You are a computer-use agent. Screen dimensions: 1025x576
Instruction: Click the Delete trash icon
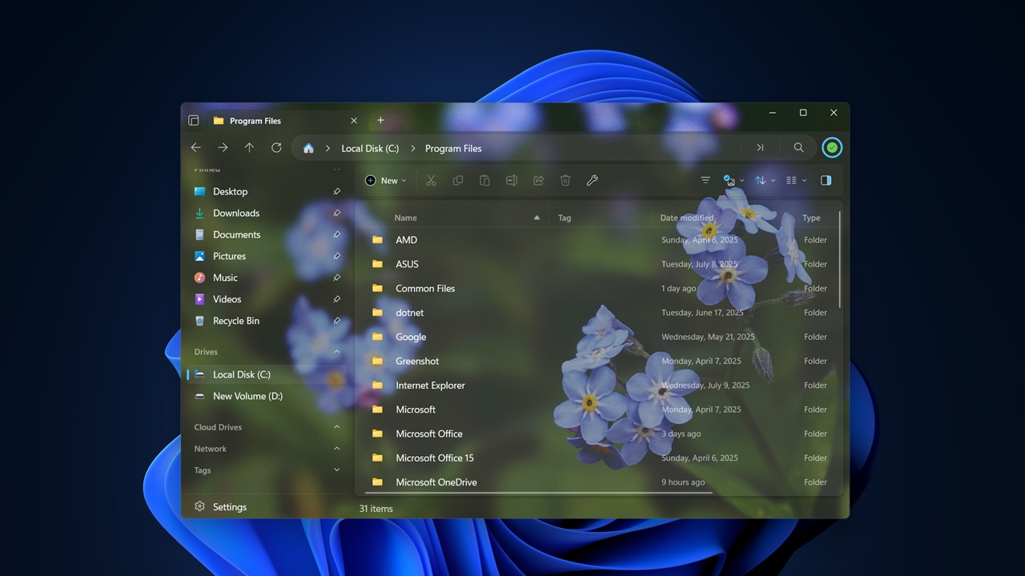click(565, 180)
